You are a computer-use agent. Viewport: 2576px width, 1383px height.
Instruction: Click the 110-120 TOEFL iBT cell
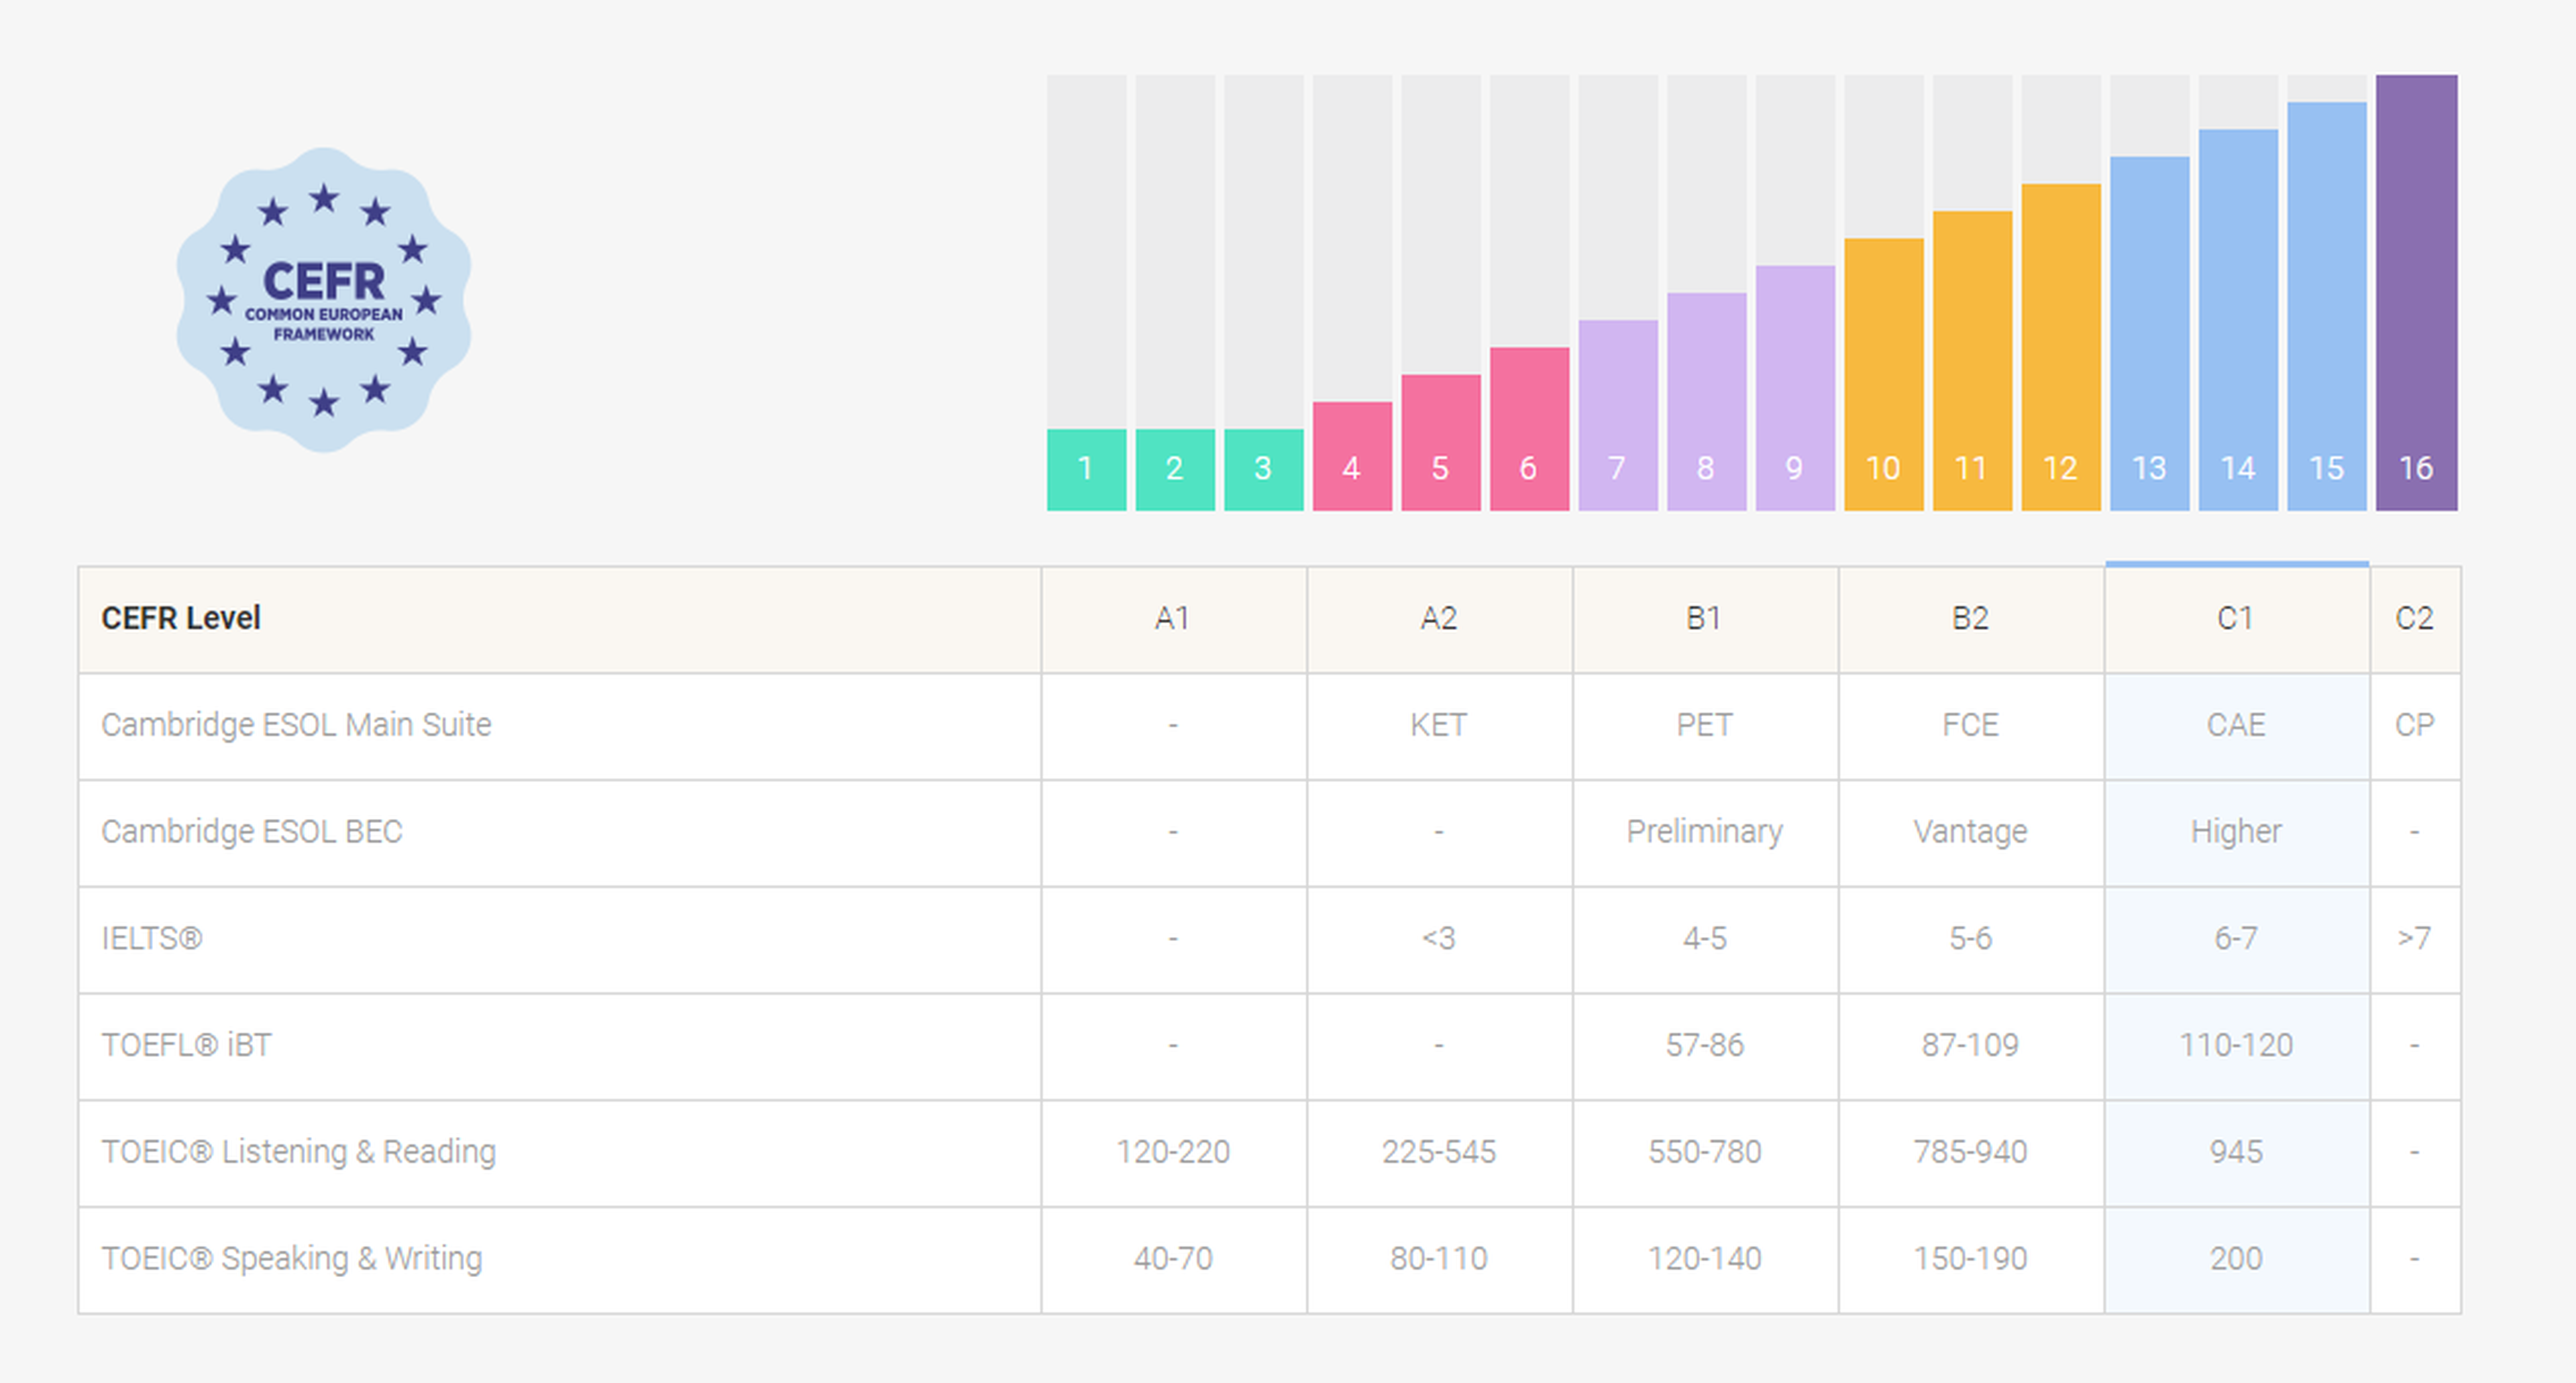2236,1046
